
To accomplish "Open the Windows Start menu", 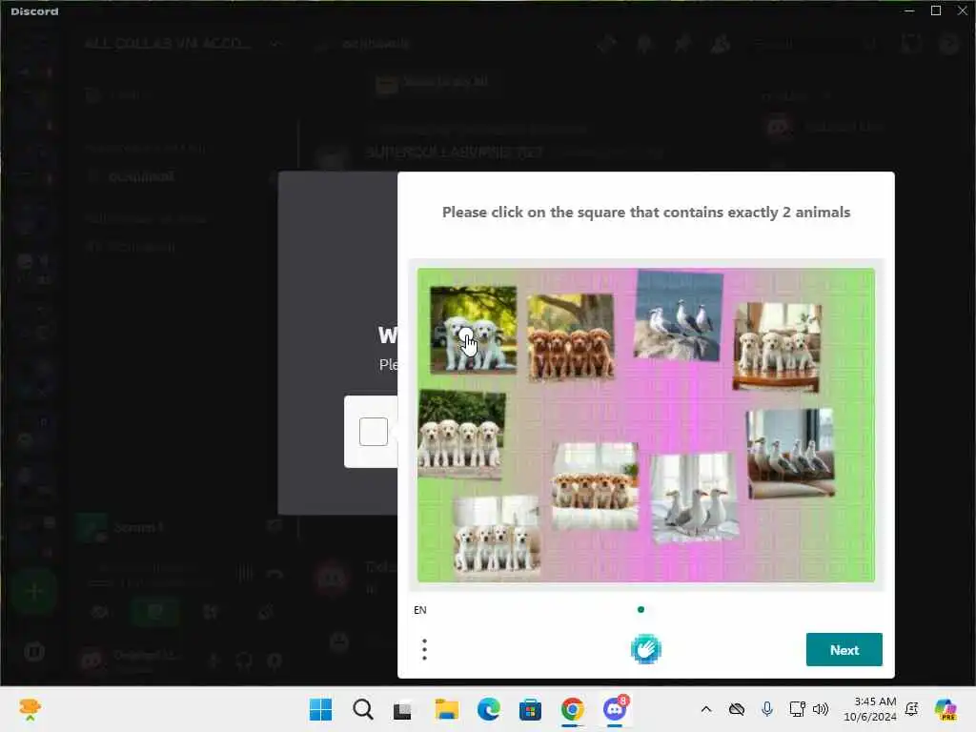I will pyautogui.click(x=320, y=709).
